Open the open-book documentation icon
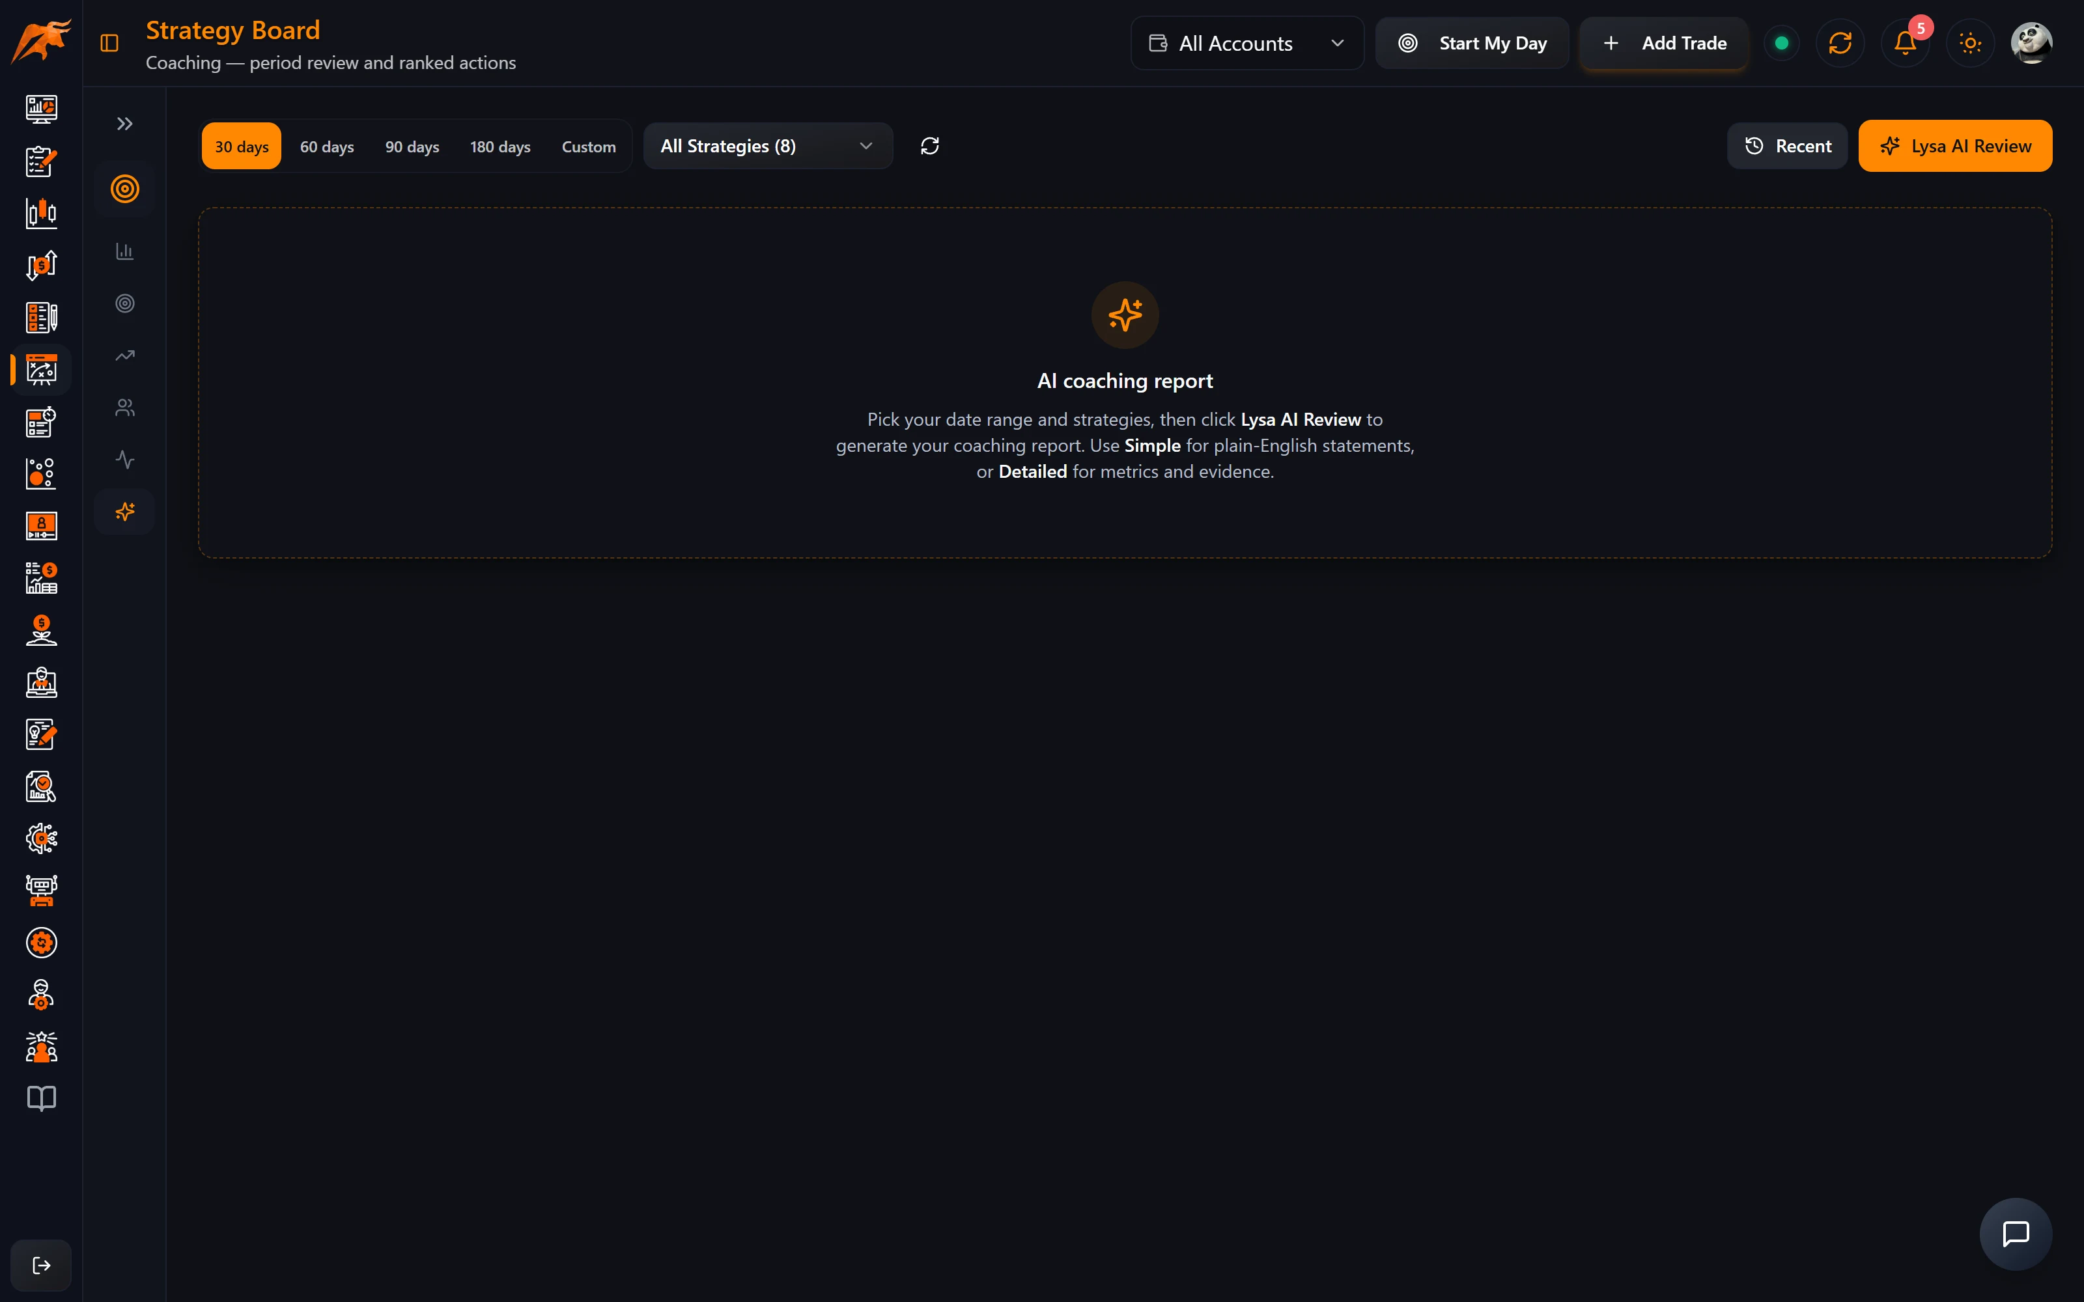The height and width of the screenshot is (1302, 2084). click(x=41, y=1099)
